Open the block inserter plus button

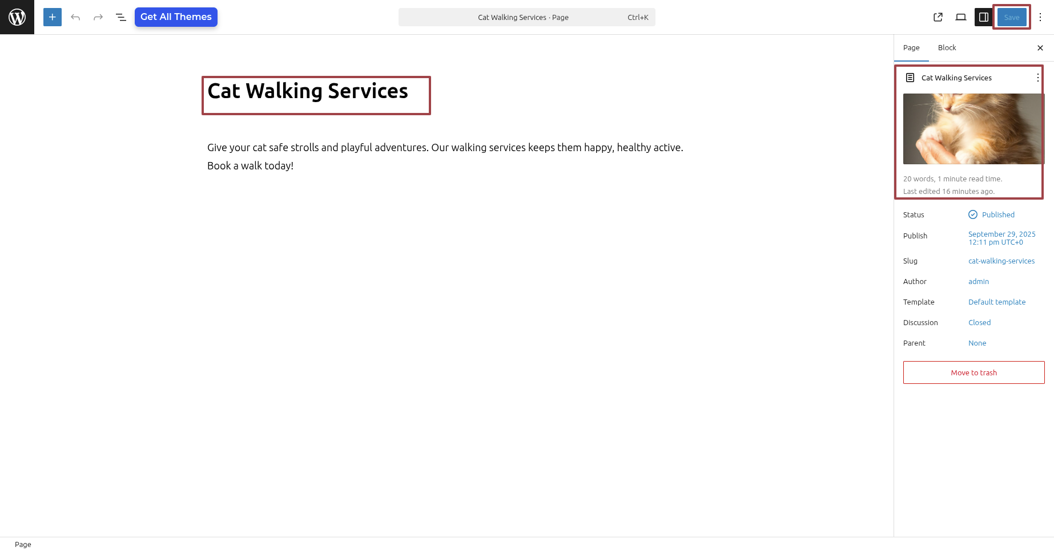coord(52,17)
